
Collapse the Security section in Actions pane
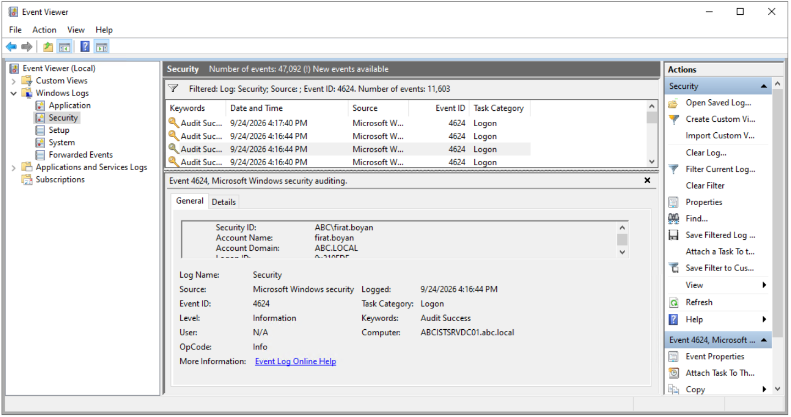pos(764,86)
